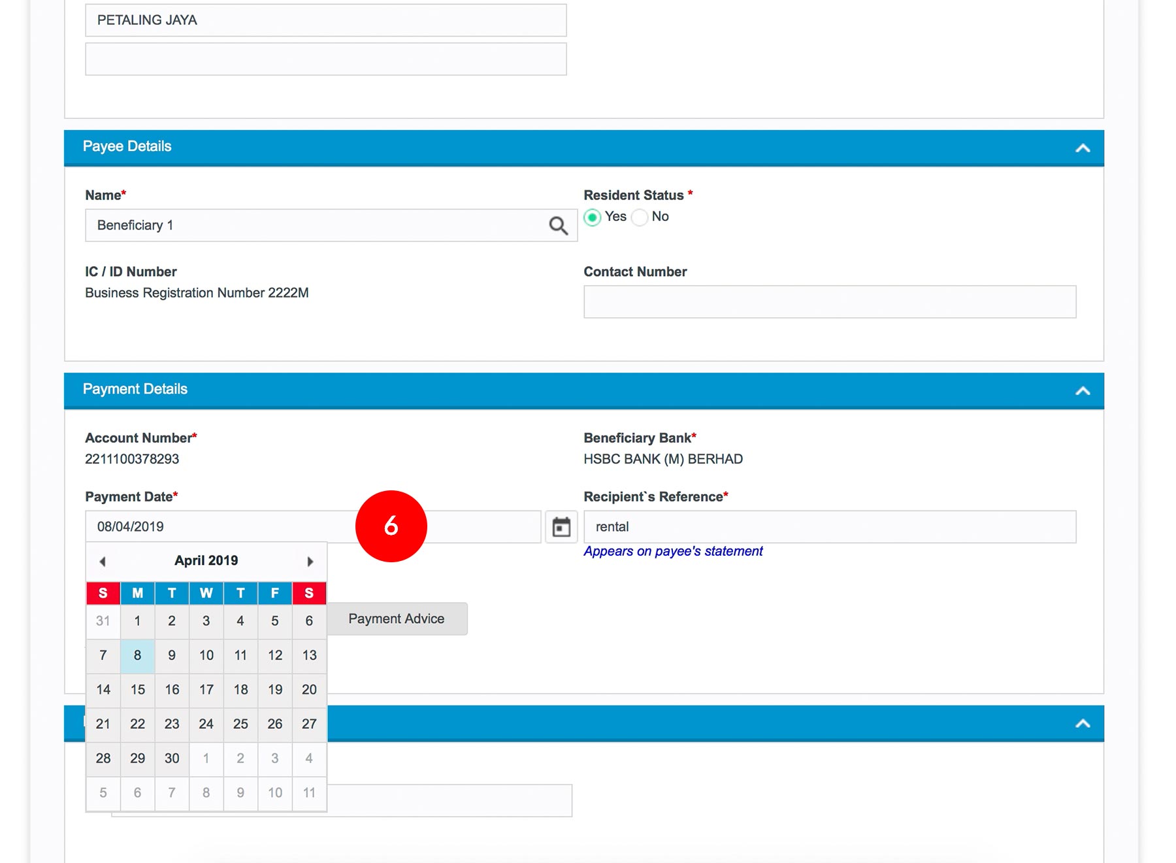
Task: Collapse the Payment Details section
Action: click(x=1083, y=390)
